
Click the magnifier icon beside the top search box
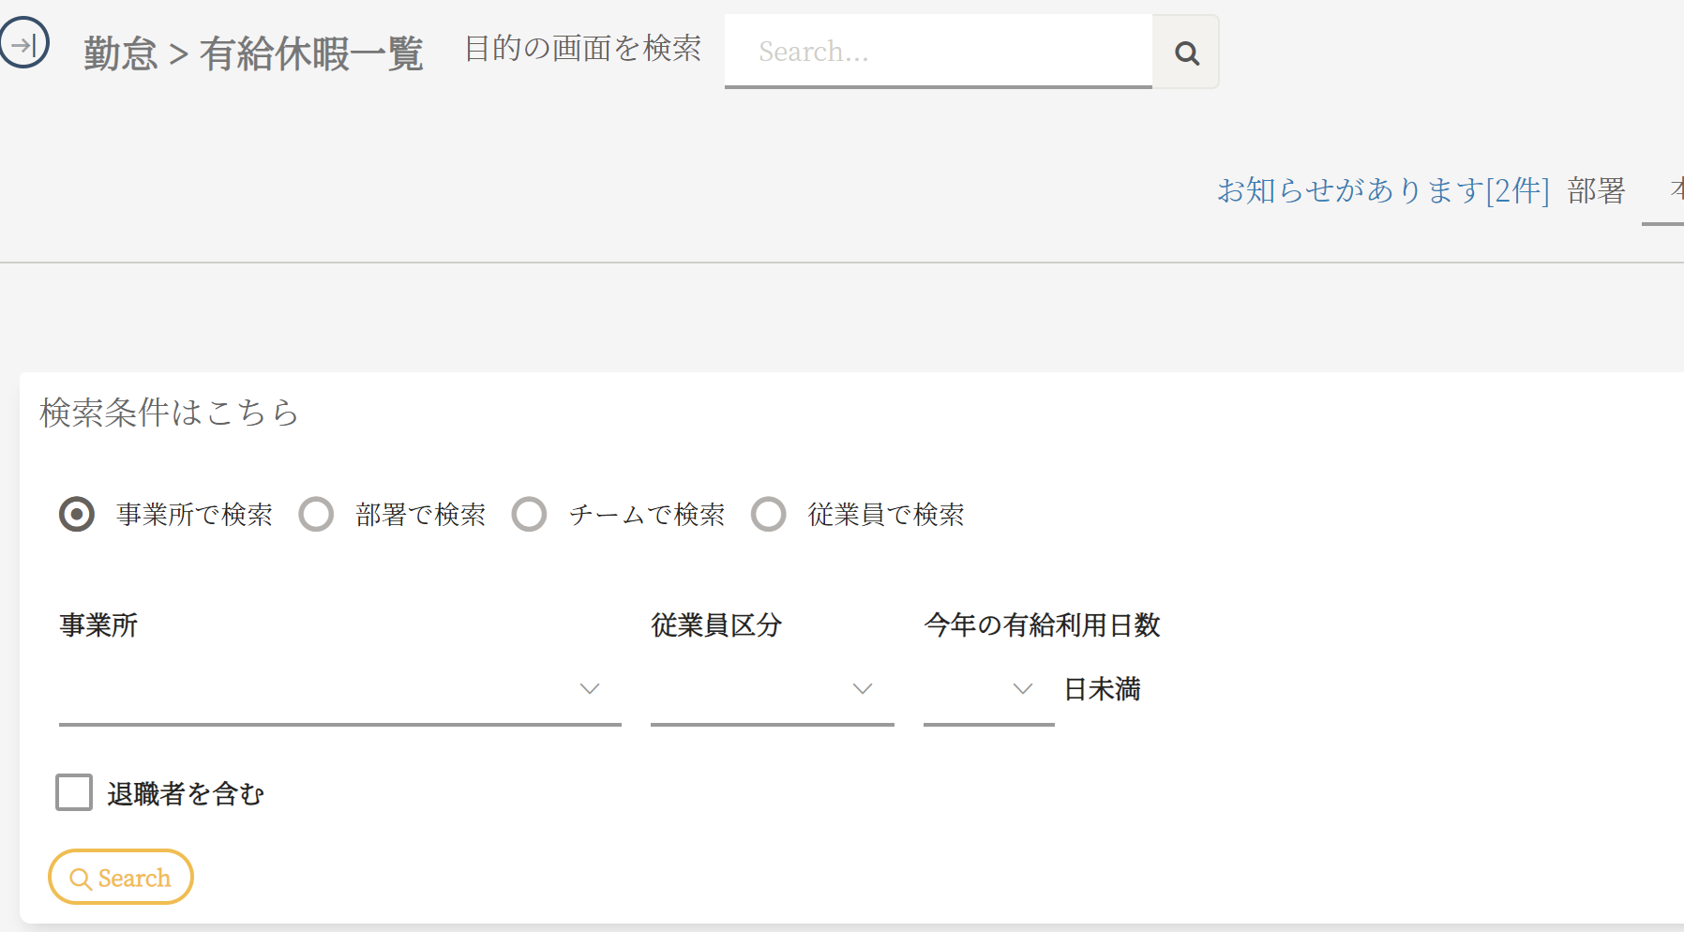pos(1186,53)
